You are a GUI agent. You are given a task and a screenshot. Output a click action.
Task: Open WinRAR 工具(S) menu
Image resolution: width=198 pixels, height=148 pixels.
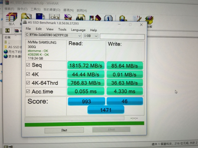click(35, 9)
